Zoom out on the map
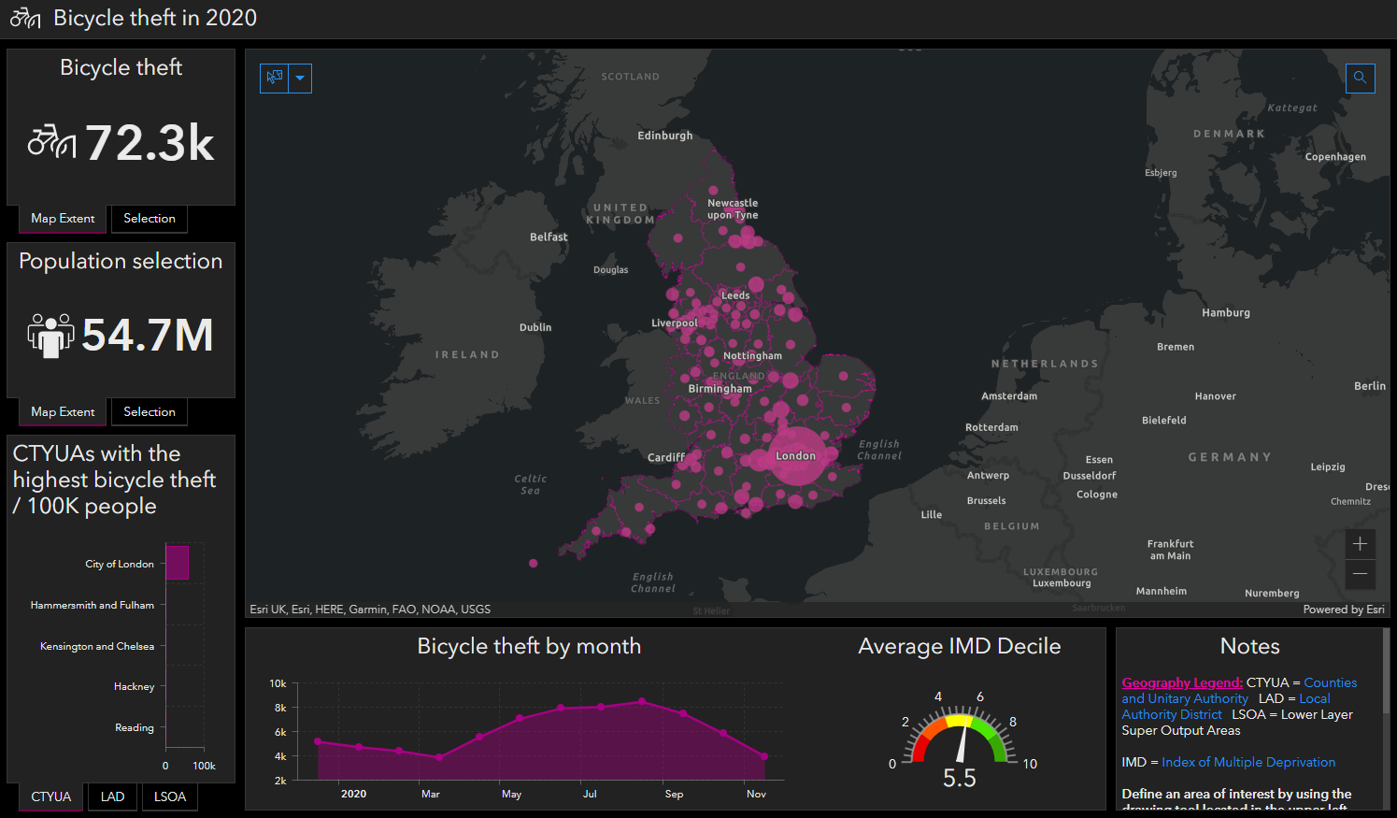1397x818 pixels. (x=1360, y=575)
